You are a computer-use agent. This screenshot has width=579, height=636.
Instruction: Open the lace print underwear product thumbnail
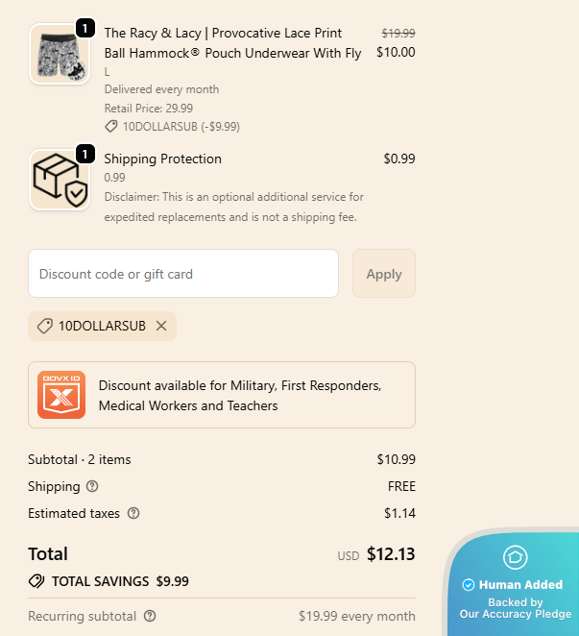pos(60,54)
